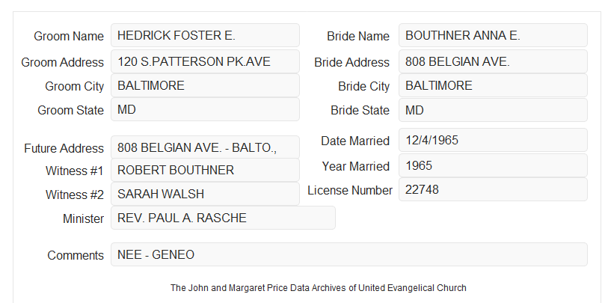Activate the Groom State field MD
Screen dimensions: 602x303
pyautogui.click(x=205, y=109)
